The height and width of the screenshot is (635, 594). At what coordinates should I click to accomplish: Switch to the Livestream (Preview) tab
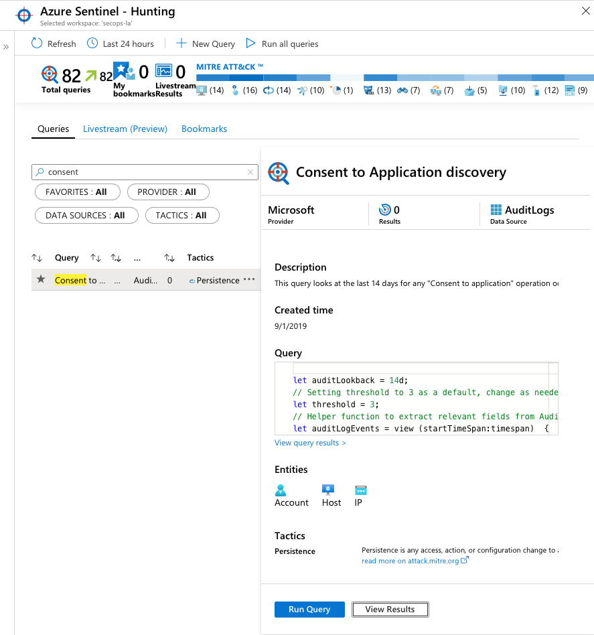point(125,129)
